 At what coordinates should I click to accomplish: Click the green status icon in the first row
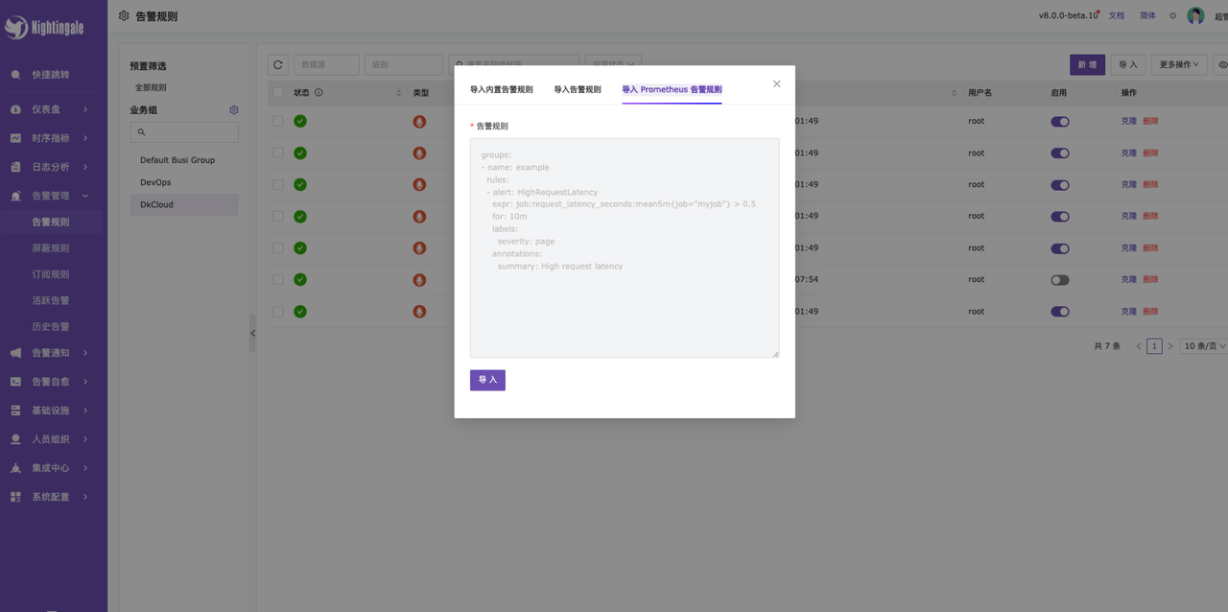tap(300, 122)
